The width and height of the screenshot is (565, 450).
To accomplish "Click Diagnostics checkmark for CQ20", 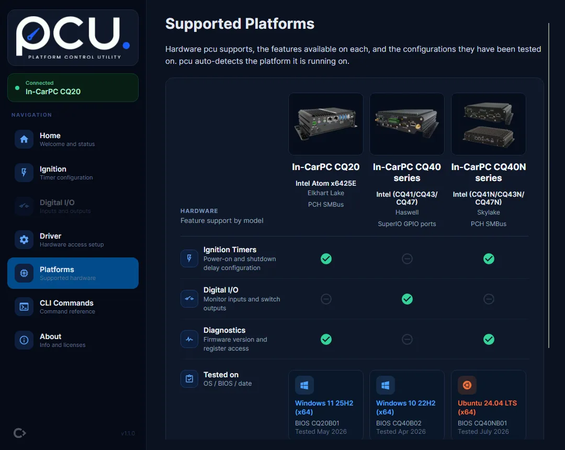I will click(x=326, y=340).
